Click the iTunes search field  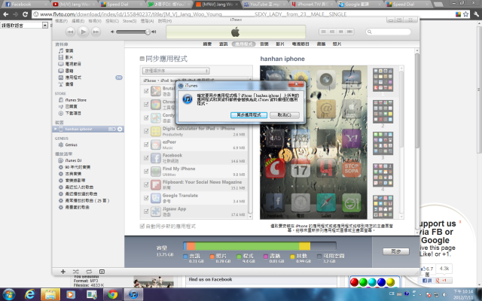point(389,32)
